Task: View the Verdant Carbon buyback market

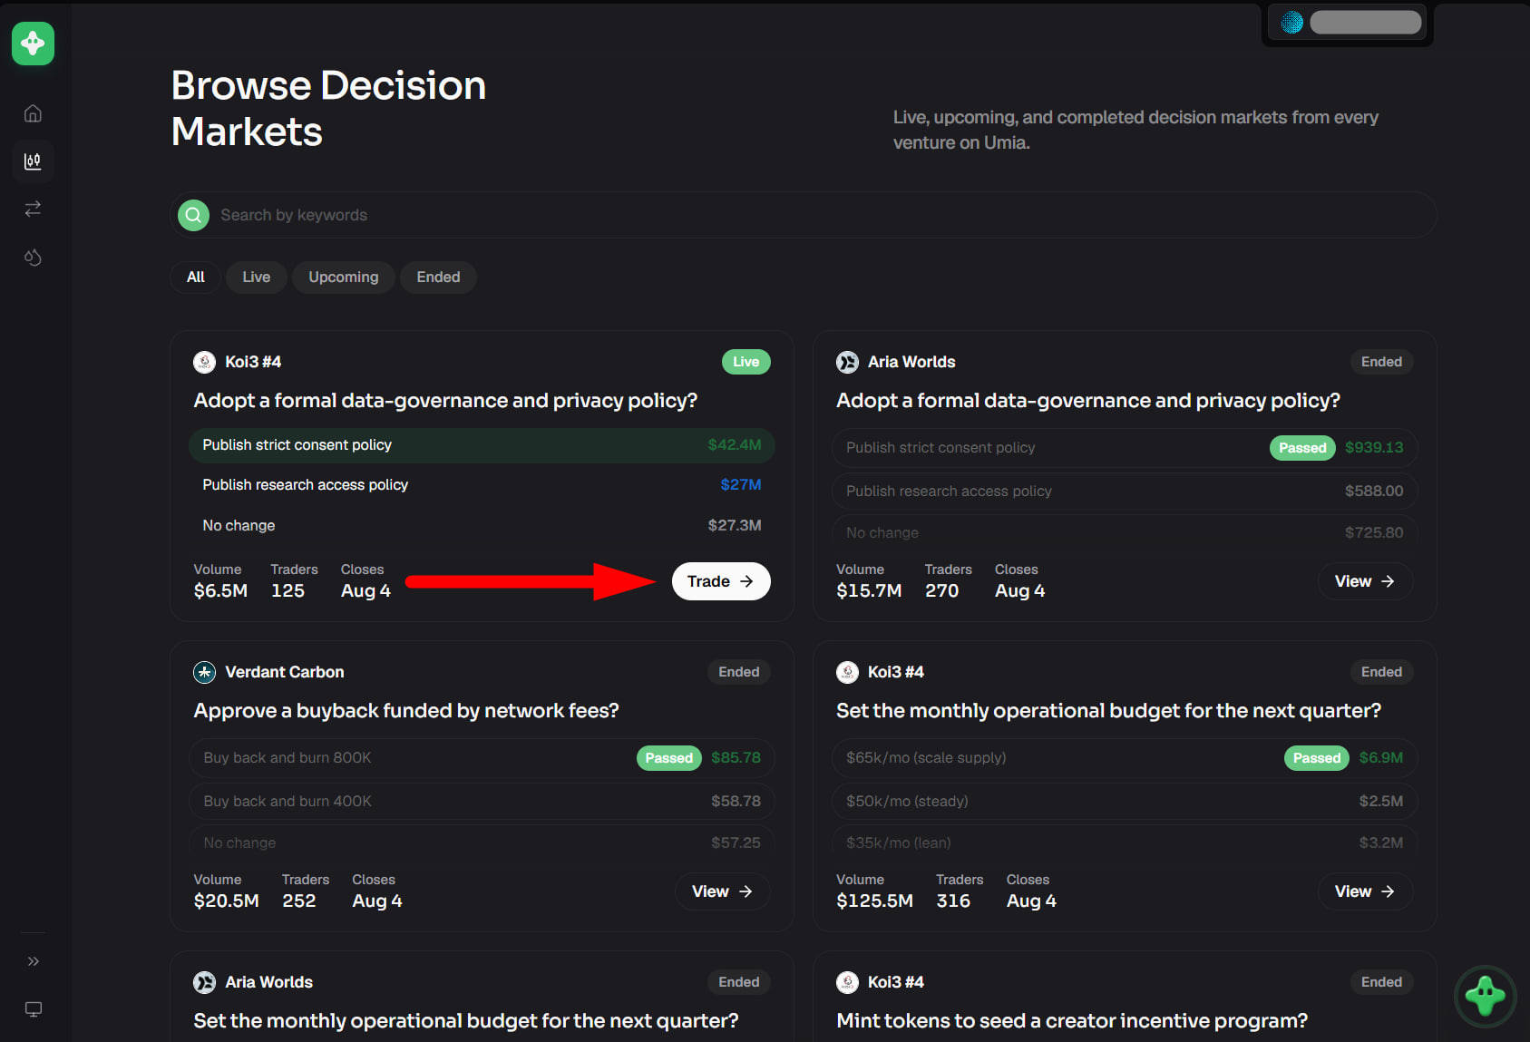Action: point(722,891)
